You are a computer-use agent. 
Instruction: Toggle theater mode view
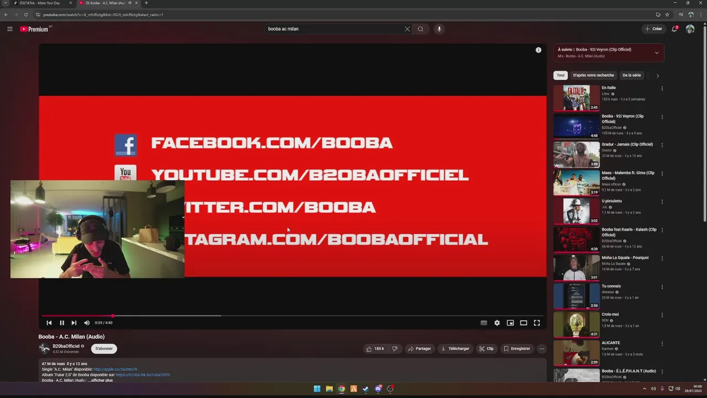tap(524, 323)
